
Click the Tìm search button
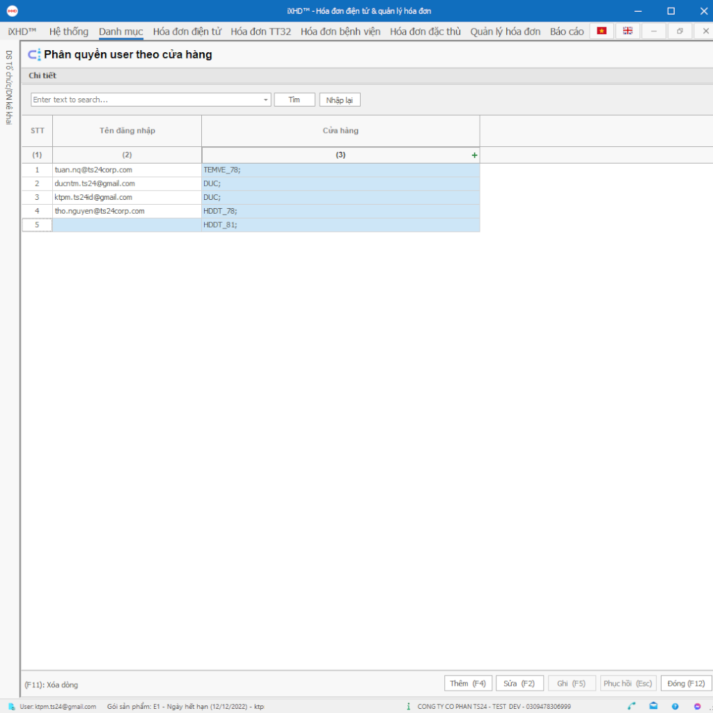coord(295,100)
